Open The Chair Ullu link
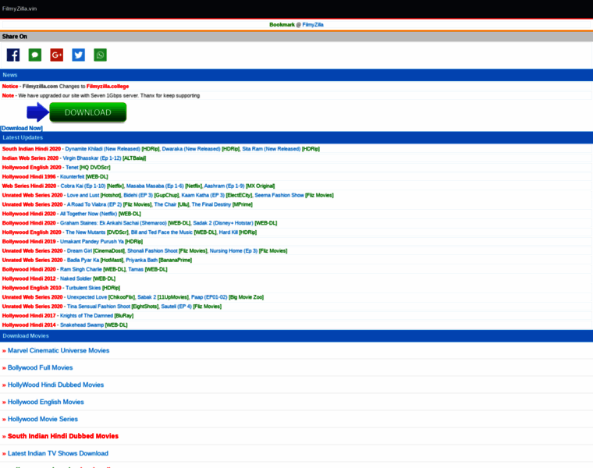Image resolution: width=593 pixels, height=468 pixels. point(165,204)
